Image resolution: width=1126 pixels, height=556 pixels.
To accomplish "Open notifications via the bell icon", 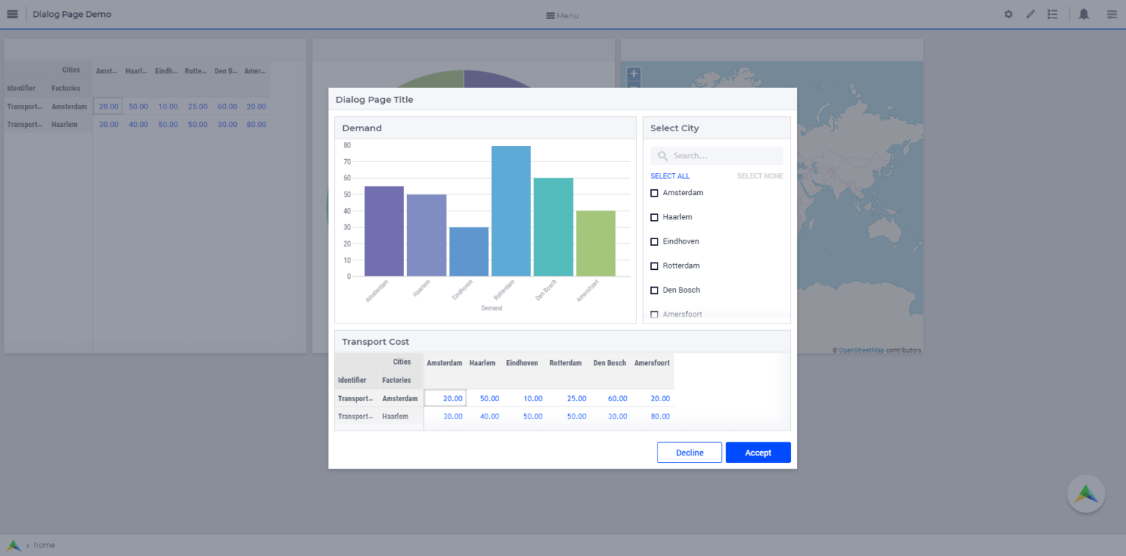I will (1084, 14).
